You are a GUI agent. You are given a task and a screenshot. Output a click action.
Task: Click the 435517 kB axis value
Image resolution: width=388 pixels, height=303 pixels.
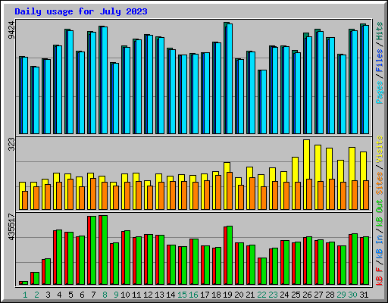pos(11,226)
